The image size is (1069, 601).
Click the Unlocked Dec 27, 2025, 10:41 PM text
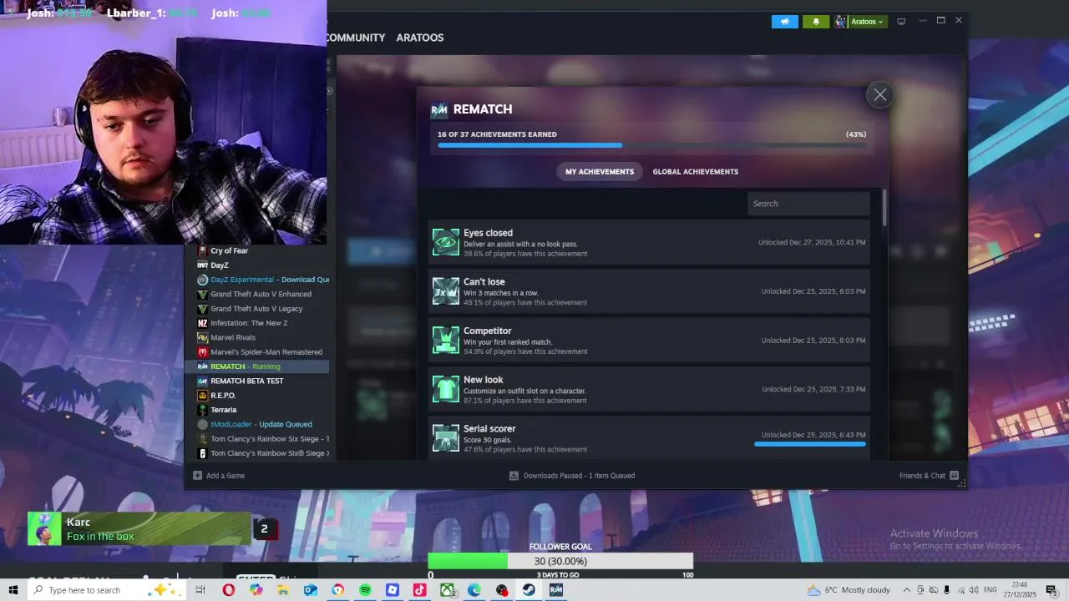[x=812, y=243]
